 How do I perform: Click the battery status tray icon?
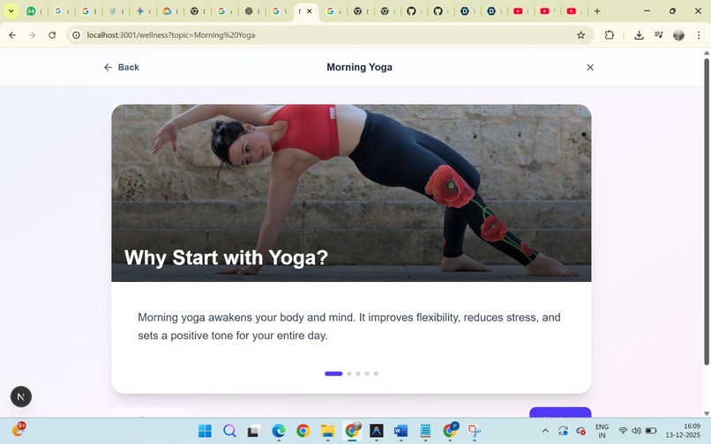click(x=651, y=431)
